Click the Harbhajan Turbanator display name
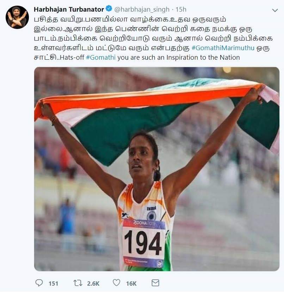The height and width of the screenshot is (292, 284). [x=69, y=9]
